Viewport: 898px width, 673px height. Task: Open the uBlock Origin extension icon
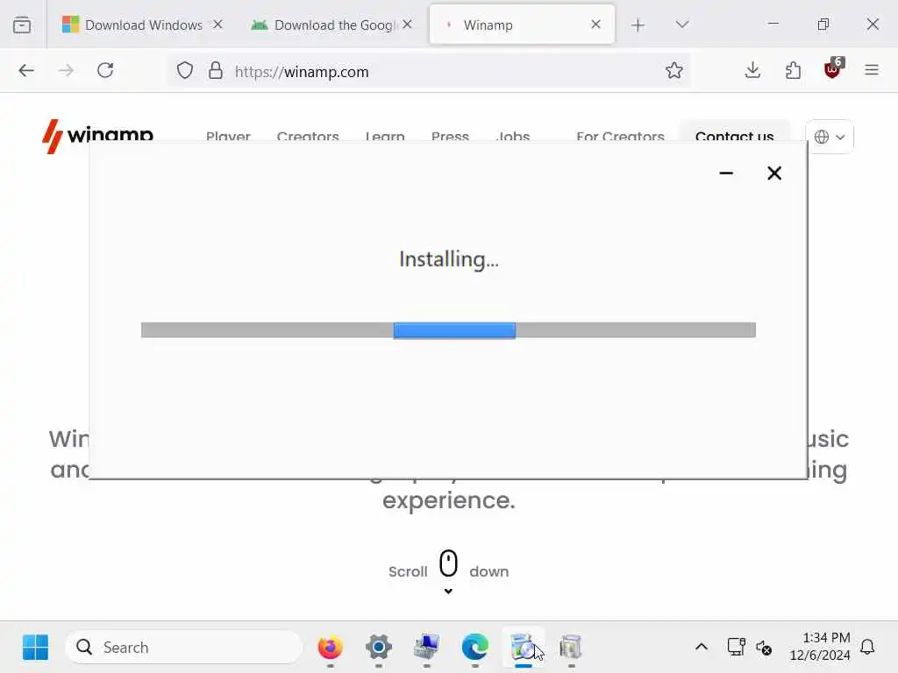[x=833, y=68]
